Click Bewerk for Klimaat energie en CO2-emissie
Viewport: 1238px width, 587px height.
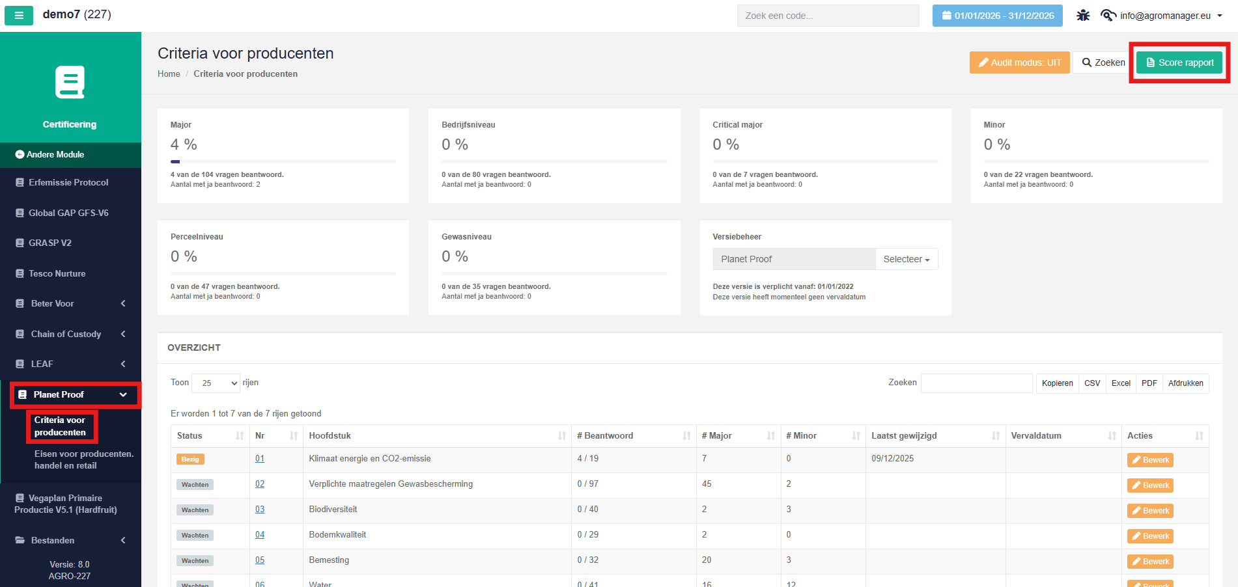(x=1150, y=460)
